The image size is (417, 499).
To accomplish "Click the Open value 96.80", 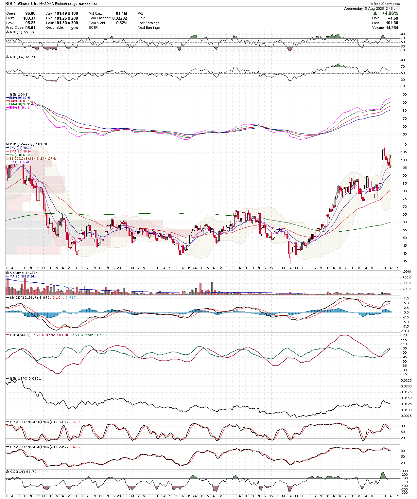I will [30, 13].
